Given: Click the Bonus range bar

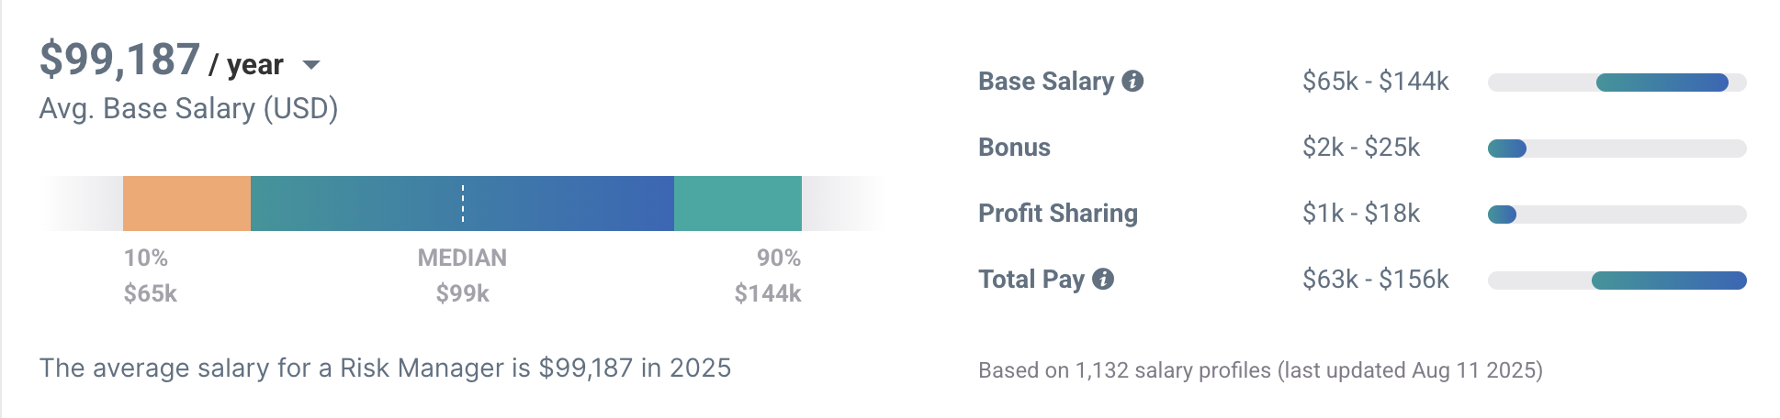Looking at the screenshot, I should (x=1617, y=148).
